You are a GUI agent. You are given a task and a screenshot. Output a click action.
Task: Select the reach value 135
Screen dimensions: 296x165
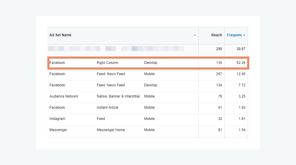tap(219, 63)
